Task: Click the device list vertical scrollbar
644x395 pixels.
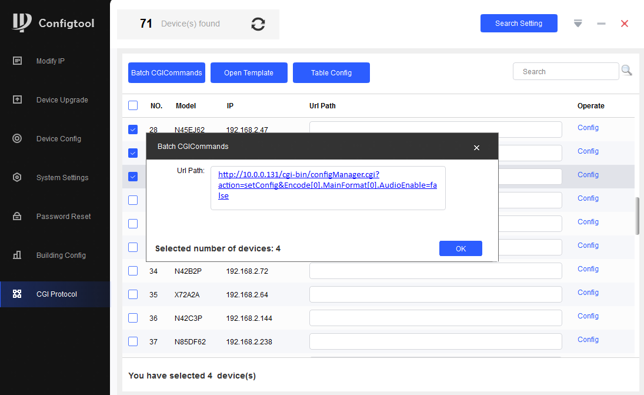Action: coord(637,216)
